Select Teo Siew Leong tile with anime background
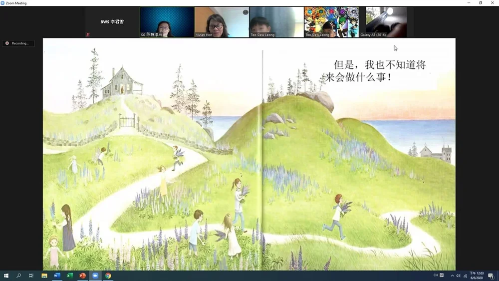Image resolution: width=499 pixels, height=281 pixels. tap(331, 22)
